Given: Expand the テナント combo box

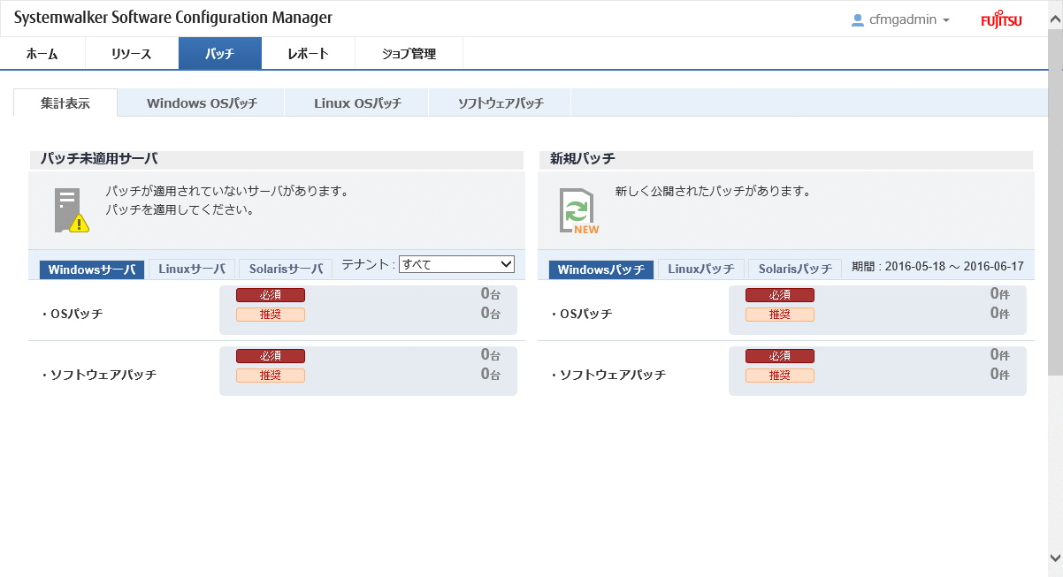Looking at the screenshot, I should (x=456, y=263).
